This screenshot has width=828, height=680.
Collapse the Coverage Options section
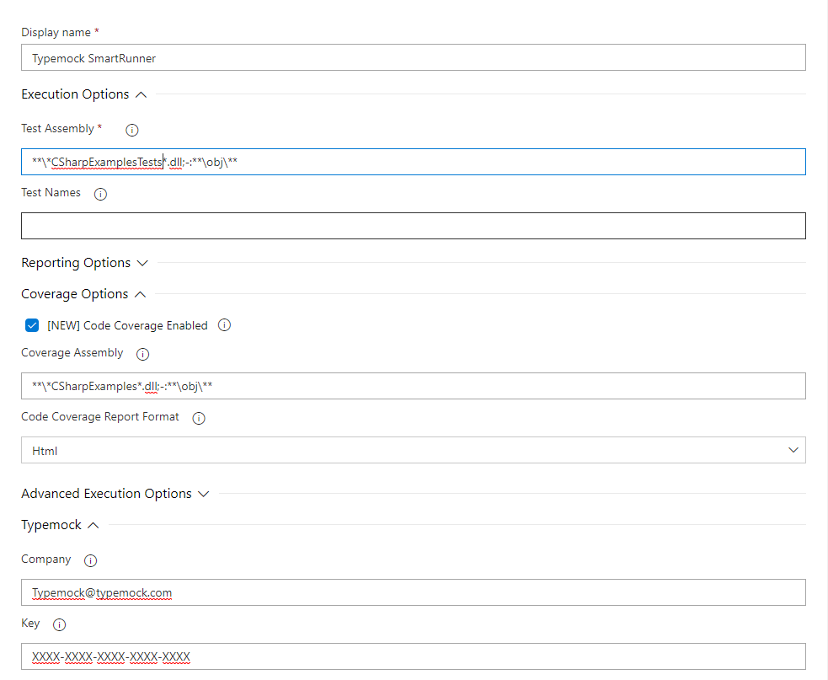(140, 294)
